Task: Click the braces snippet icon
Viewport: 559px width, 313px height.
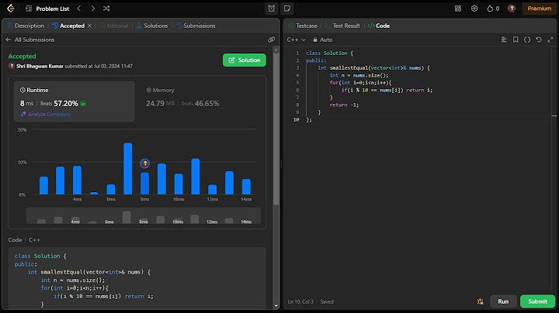Action: (527, 40)
